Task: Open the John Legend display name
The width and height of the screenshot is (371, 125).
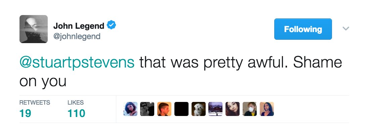Action: [x=79, y=26]
